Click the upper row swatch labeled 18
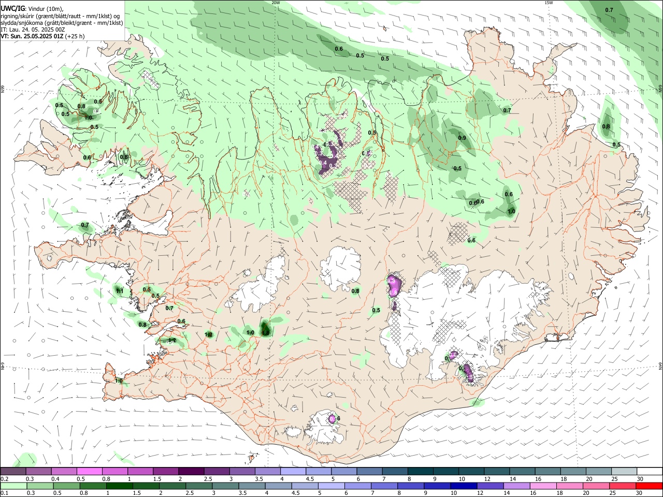The image size is (663, 497). (573, 472)
